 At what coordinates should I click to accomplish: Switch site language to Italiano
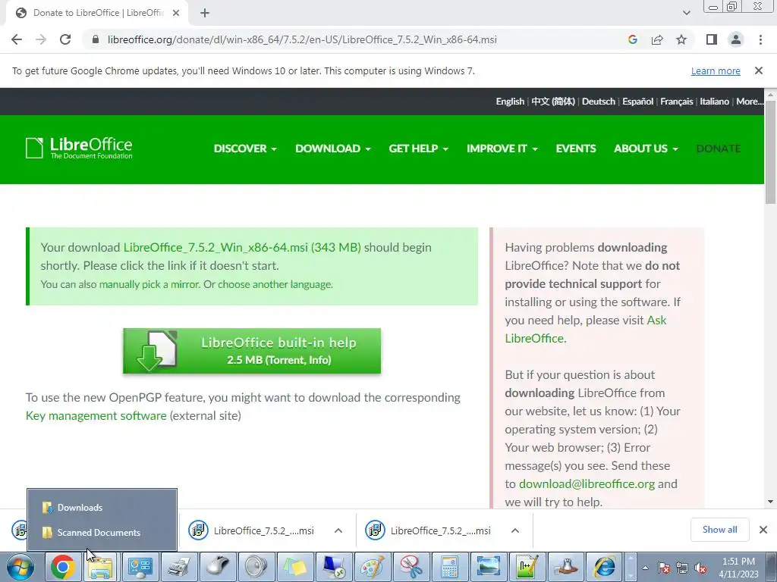point(714,102)
